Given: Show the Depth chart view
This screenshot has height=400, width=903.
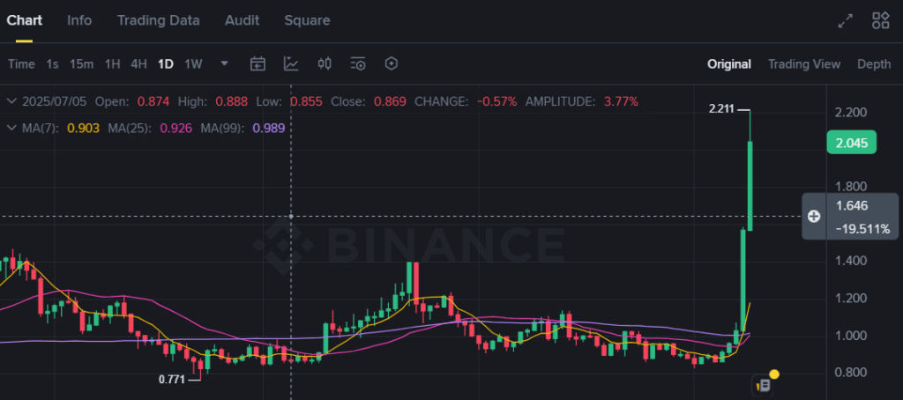Looking at the screenshot, I should tap(873, 63).
